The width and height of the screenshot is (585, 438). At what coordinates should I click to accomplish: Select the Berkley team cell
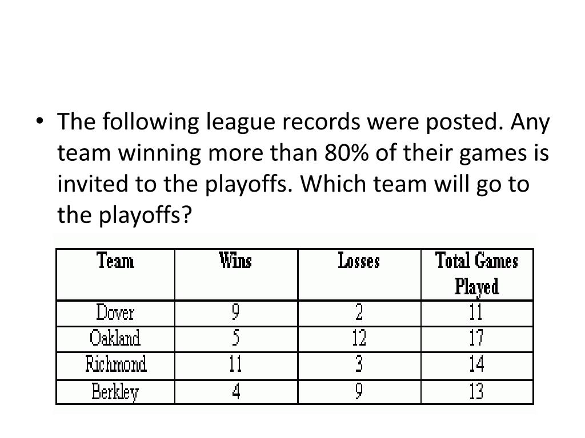tap(115, 392)
